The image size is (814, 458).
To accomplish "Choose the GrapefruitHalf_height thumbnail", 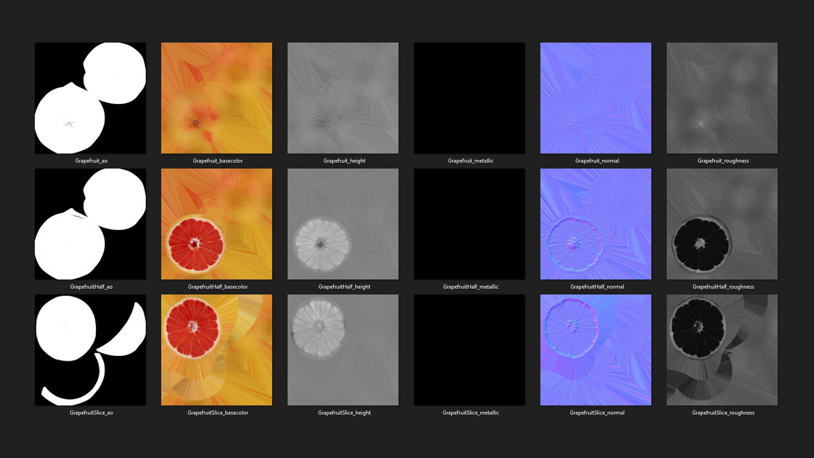I will pos(343,224).
